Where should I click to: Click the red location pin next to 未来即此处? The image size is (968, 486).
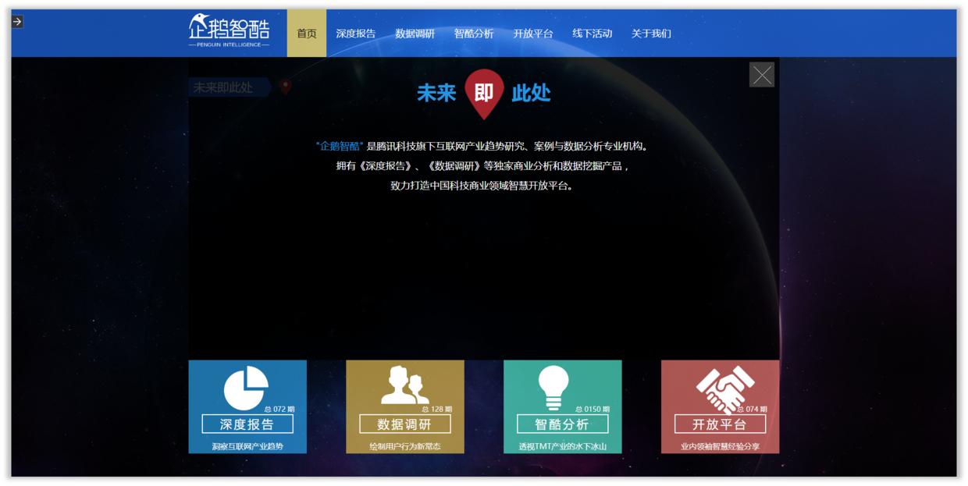[x=286, y=87]
